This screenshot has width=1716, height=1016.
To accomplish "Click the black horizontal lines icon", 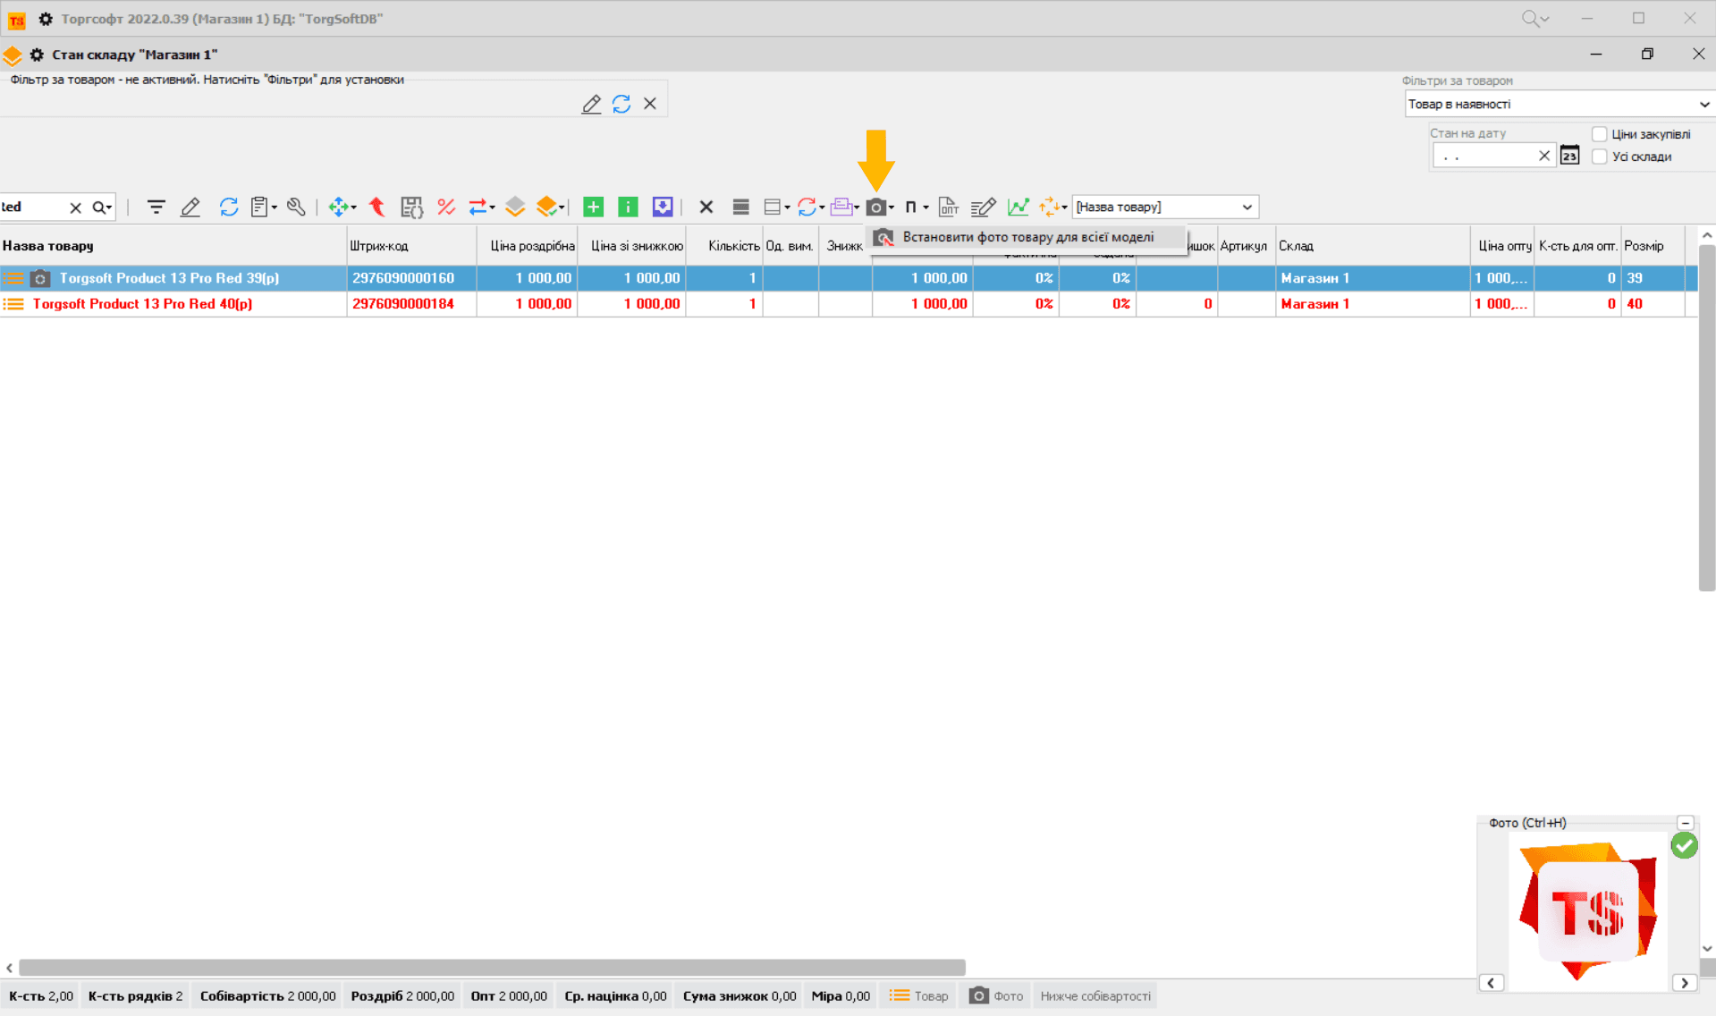I will pyautogui.click(x=740, y=207).
